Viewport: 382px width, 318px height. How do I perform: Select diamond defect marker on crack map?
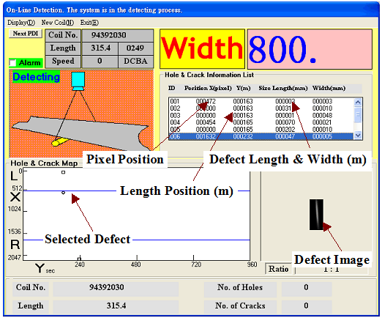tap(63, 193)
